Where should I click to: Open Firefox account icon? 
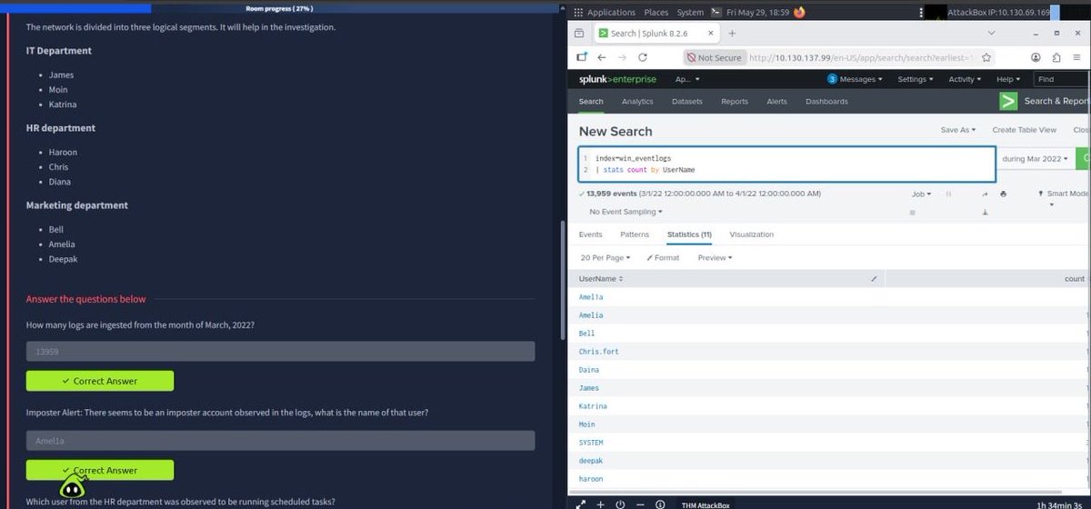(1036, 57)
